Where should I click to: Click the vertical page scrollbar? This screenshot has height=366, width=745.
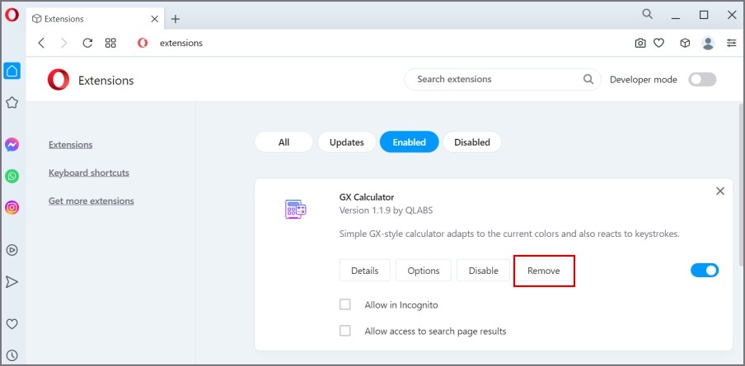tap(741, 185)
